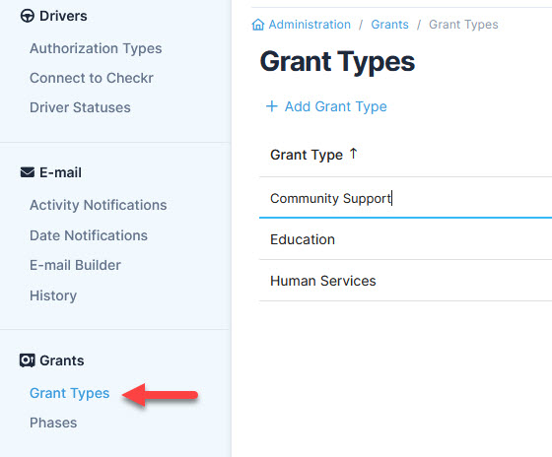The height and width of the screenshot is (457, 552).
Task: Click Add Grant Type link
Action: click(x=335, y=106)
